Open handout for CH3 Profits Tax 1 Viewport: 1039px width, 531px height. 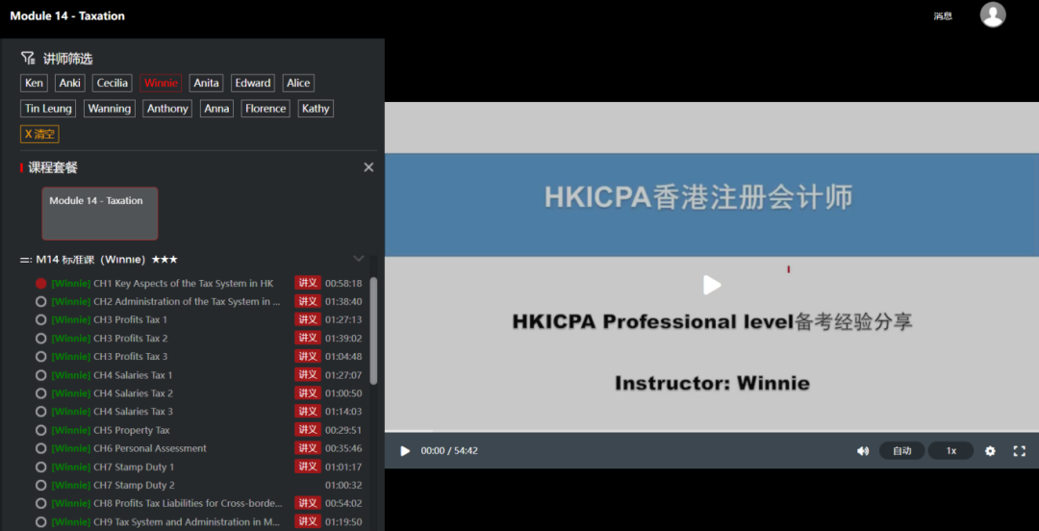click(x=308, y=319)
